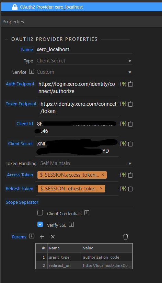The image size is (162, 283).
Task: Enable the Client Credentials checkbox
Action: coord(40,213)
